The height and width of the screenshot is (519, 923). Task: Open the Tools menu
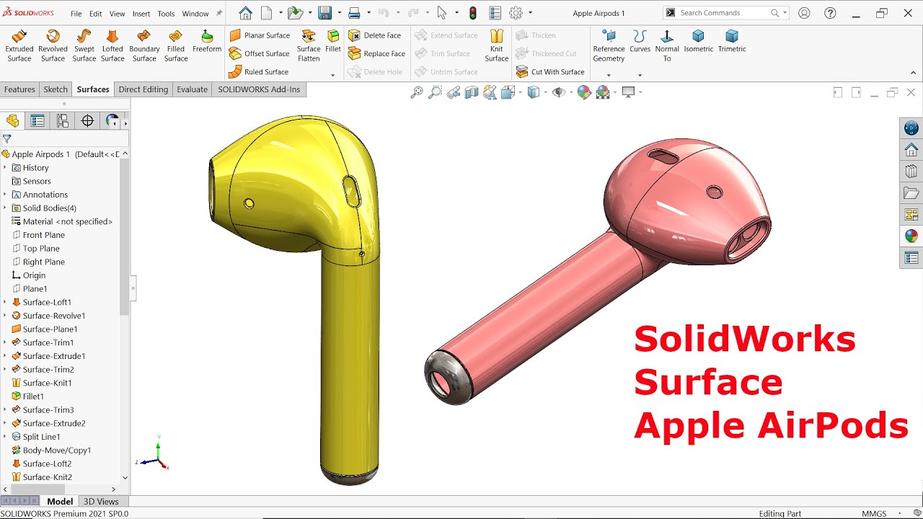point(166,14)
